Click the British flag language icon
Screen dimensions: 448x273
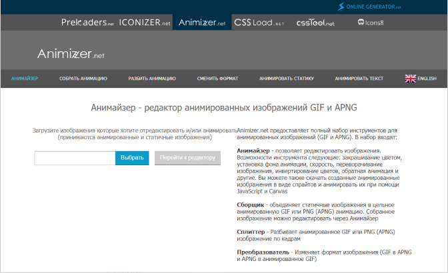(410, 79)
